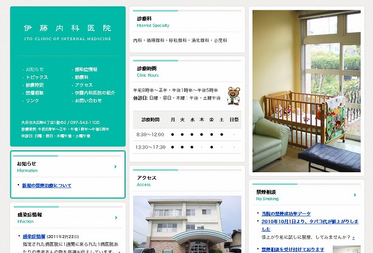Open the 感染症情報 section arrow icon
Image resolution: width=373 pixels, height=253 pixels.
click(x=116, y=217)
